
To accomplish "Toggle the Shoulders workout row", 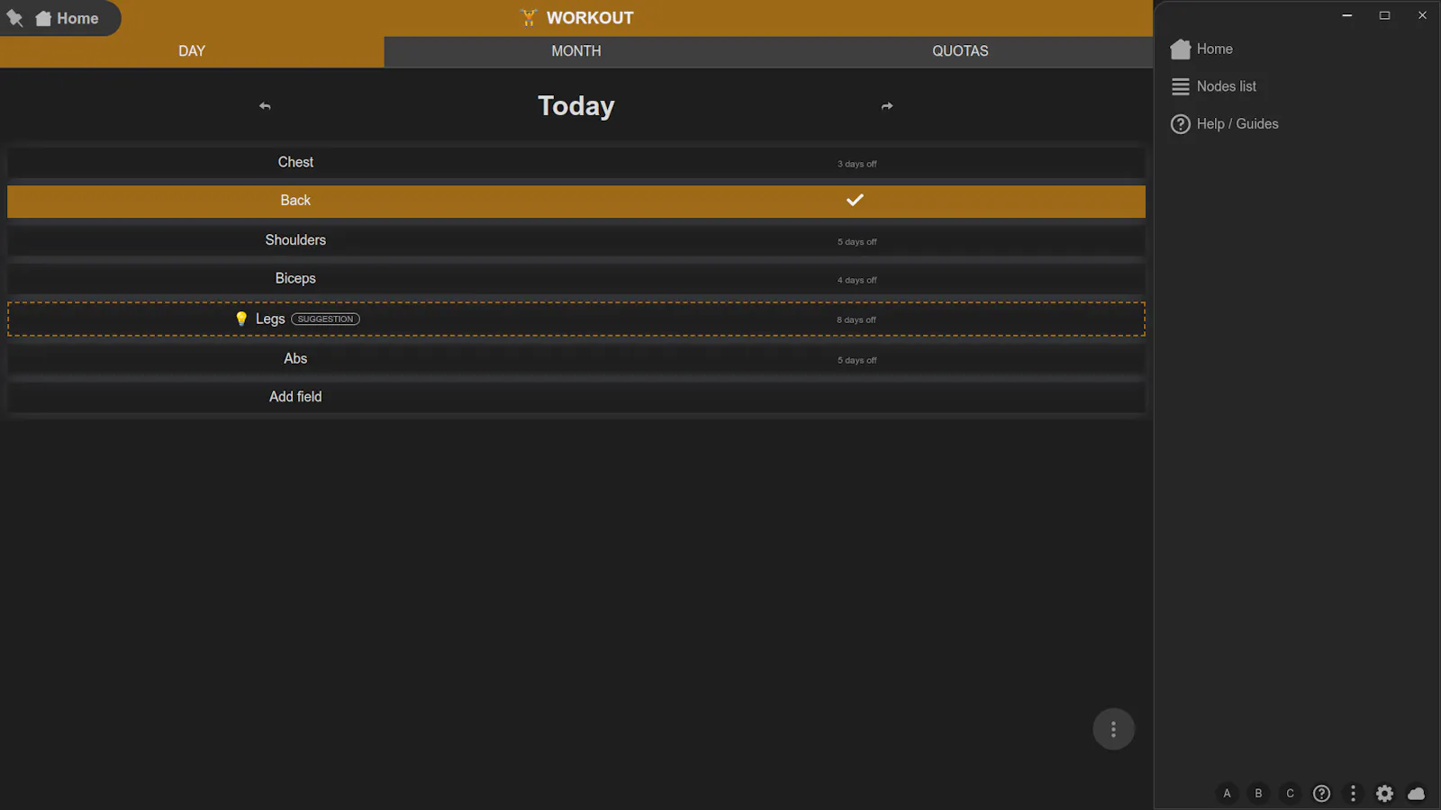I will 576,240.
